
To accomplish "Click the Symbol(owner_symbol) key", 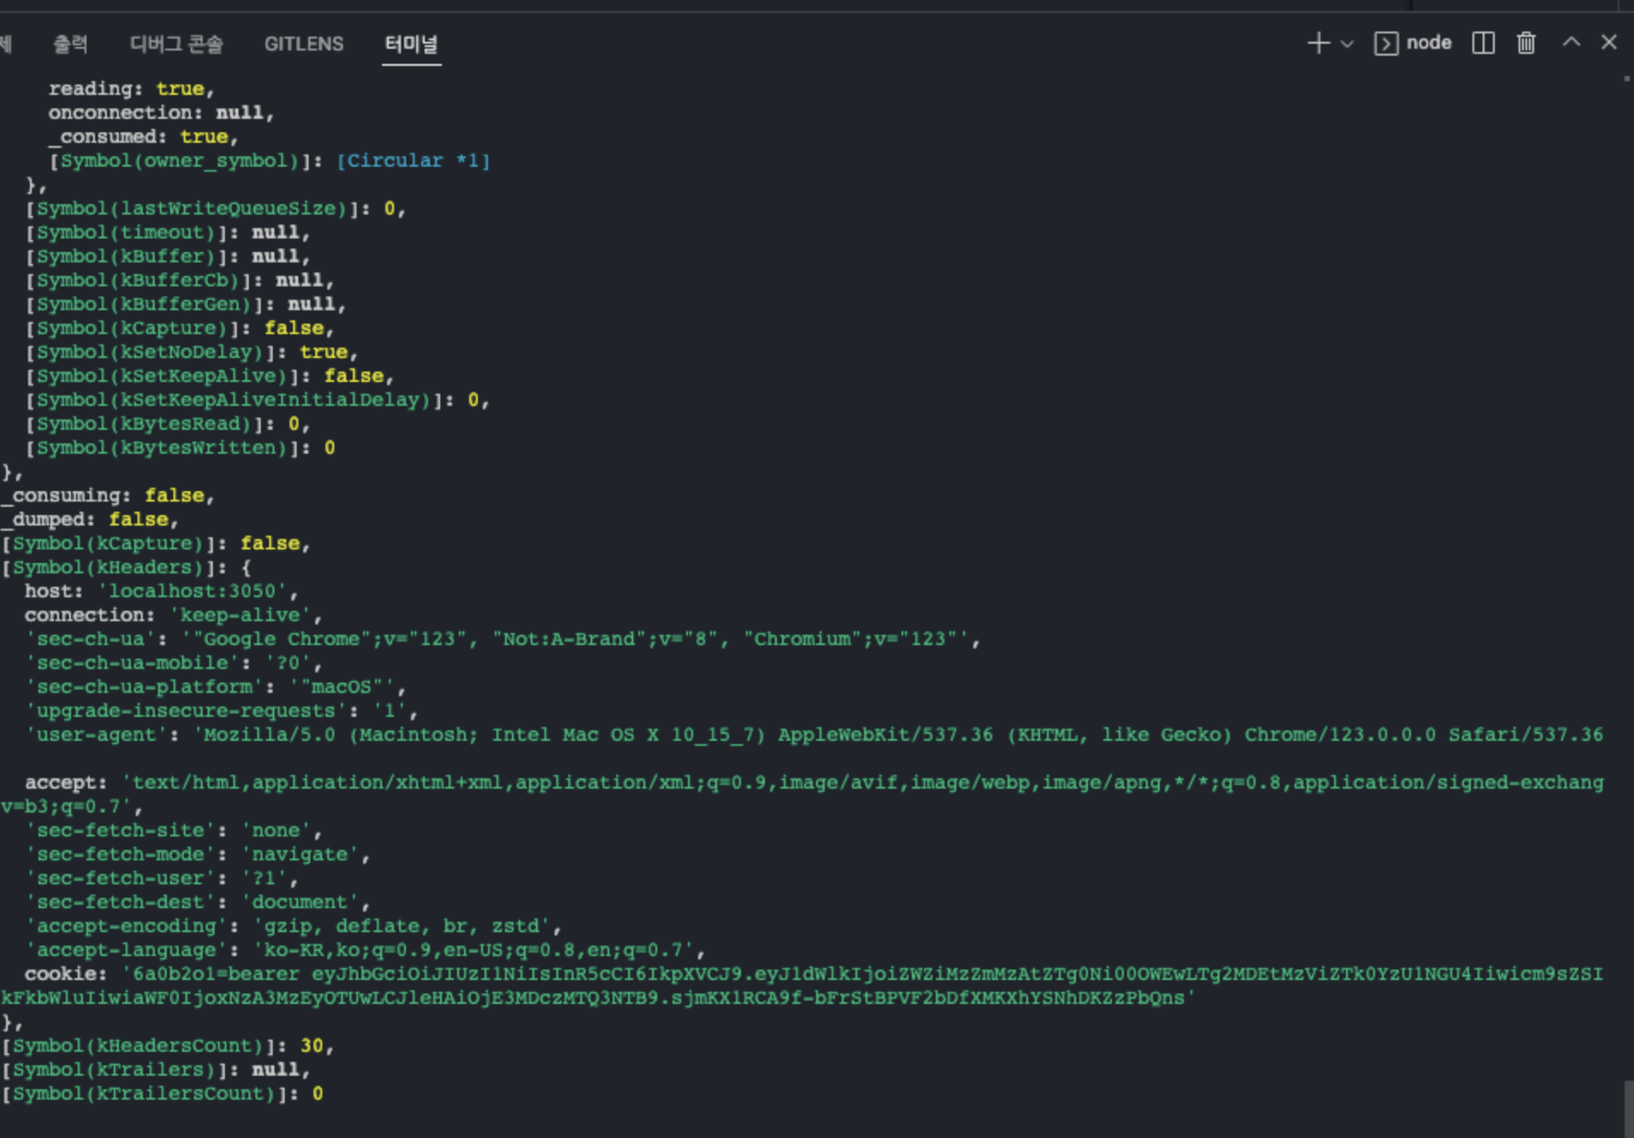I will (179, 161).
